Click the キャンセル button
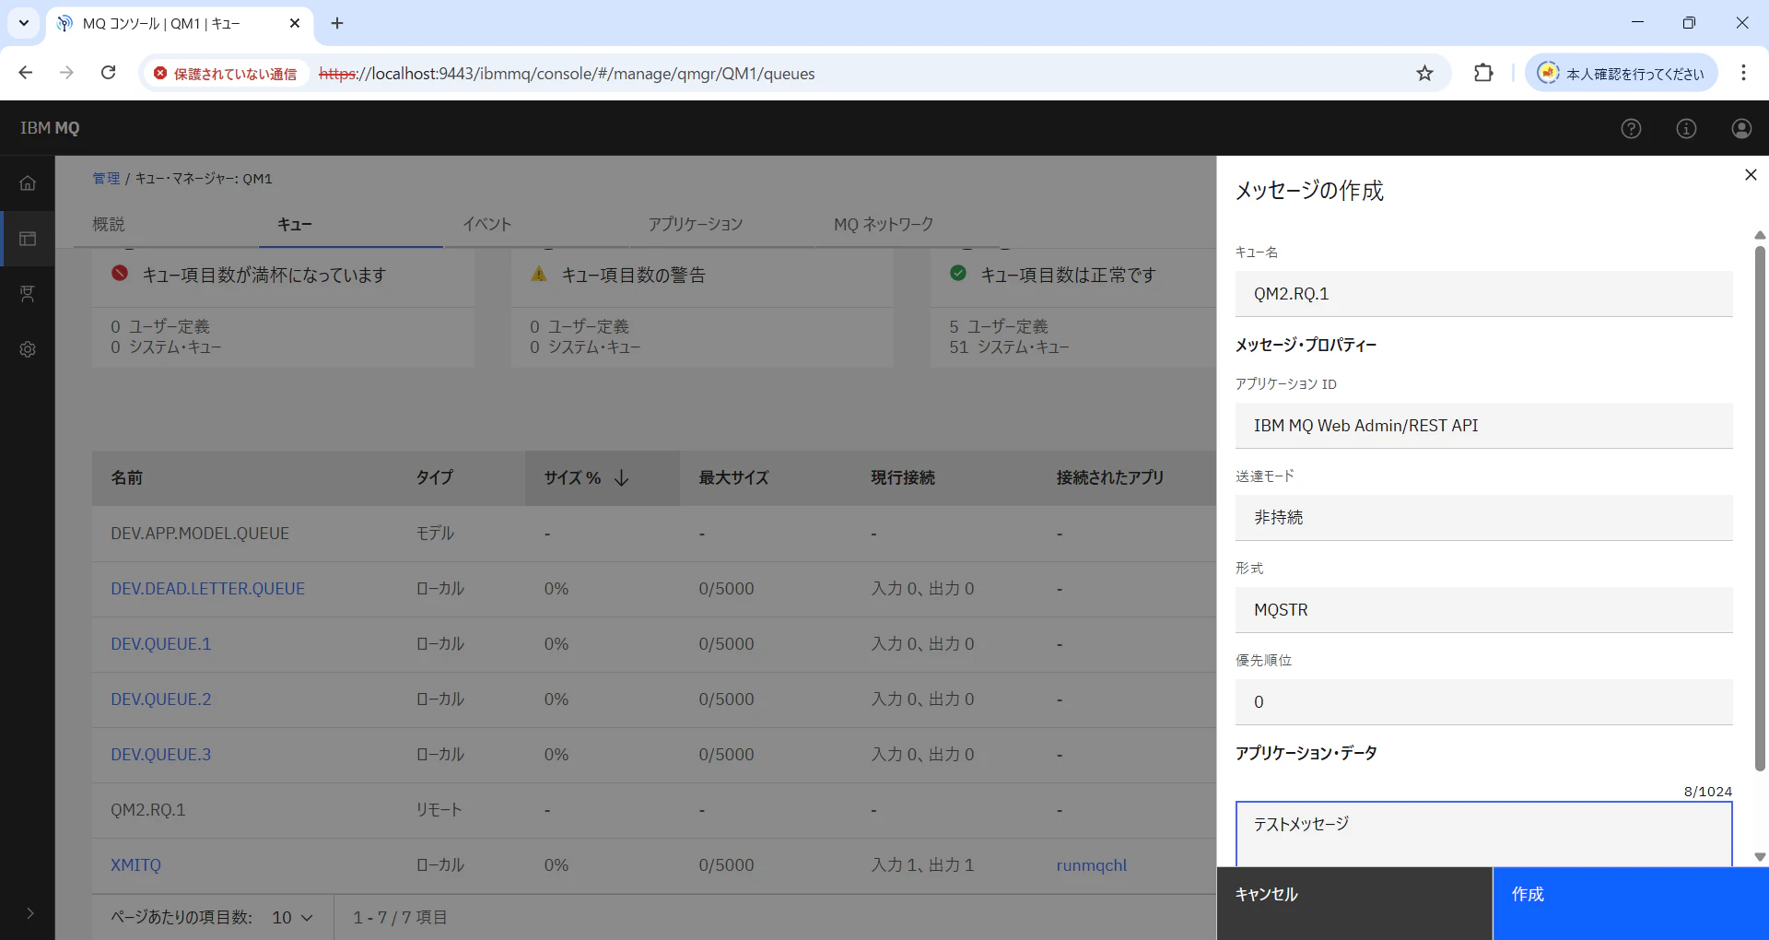Viewport: 1769px width, 940px height. tap(1354, 903)
